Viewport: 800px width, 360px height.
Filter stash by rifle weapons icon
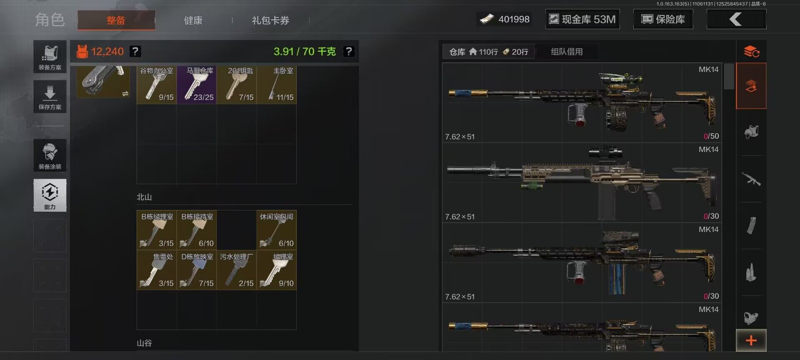coord(751,179)
